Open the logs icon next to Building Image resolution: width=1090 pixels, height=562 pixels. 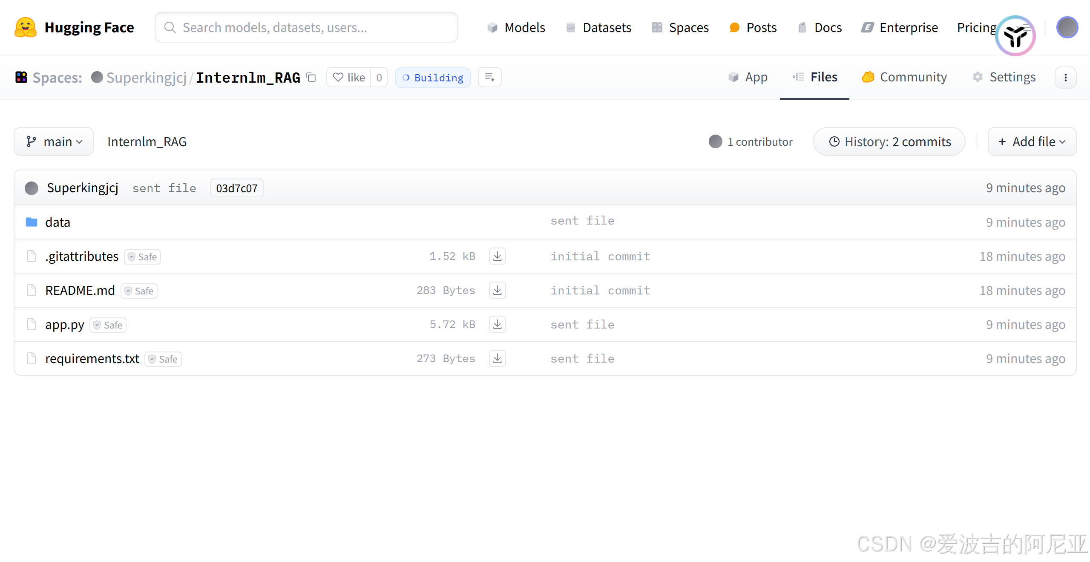489,77
